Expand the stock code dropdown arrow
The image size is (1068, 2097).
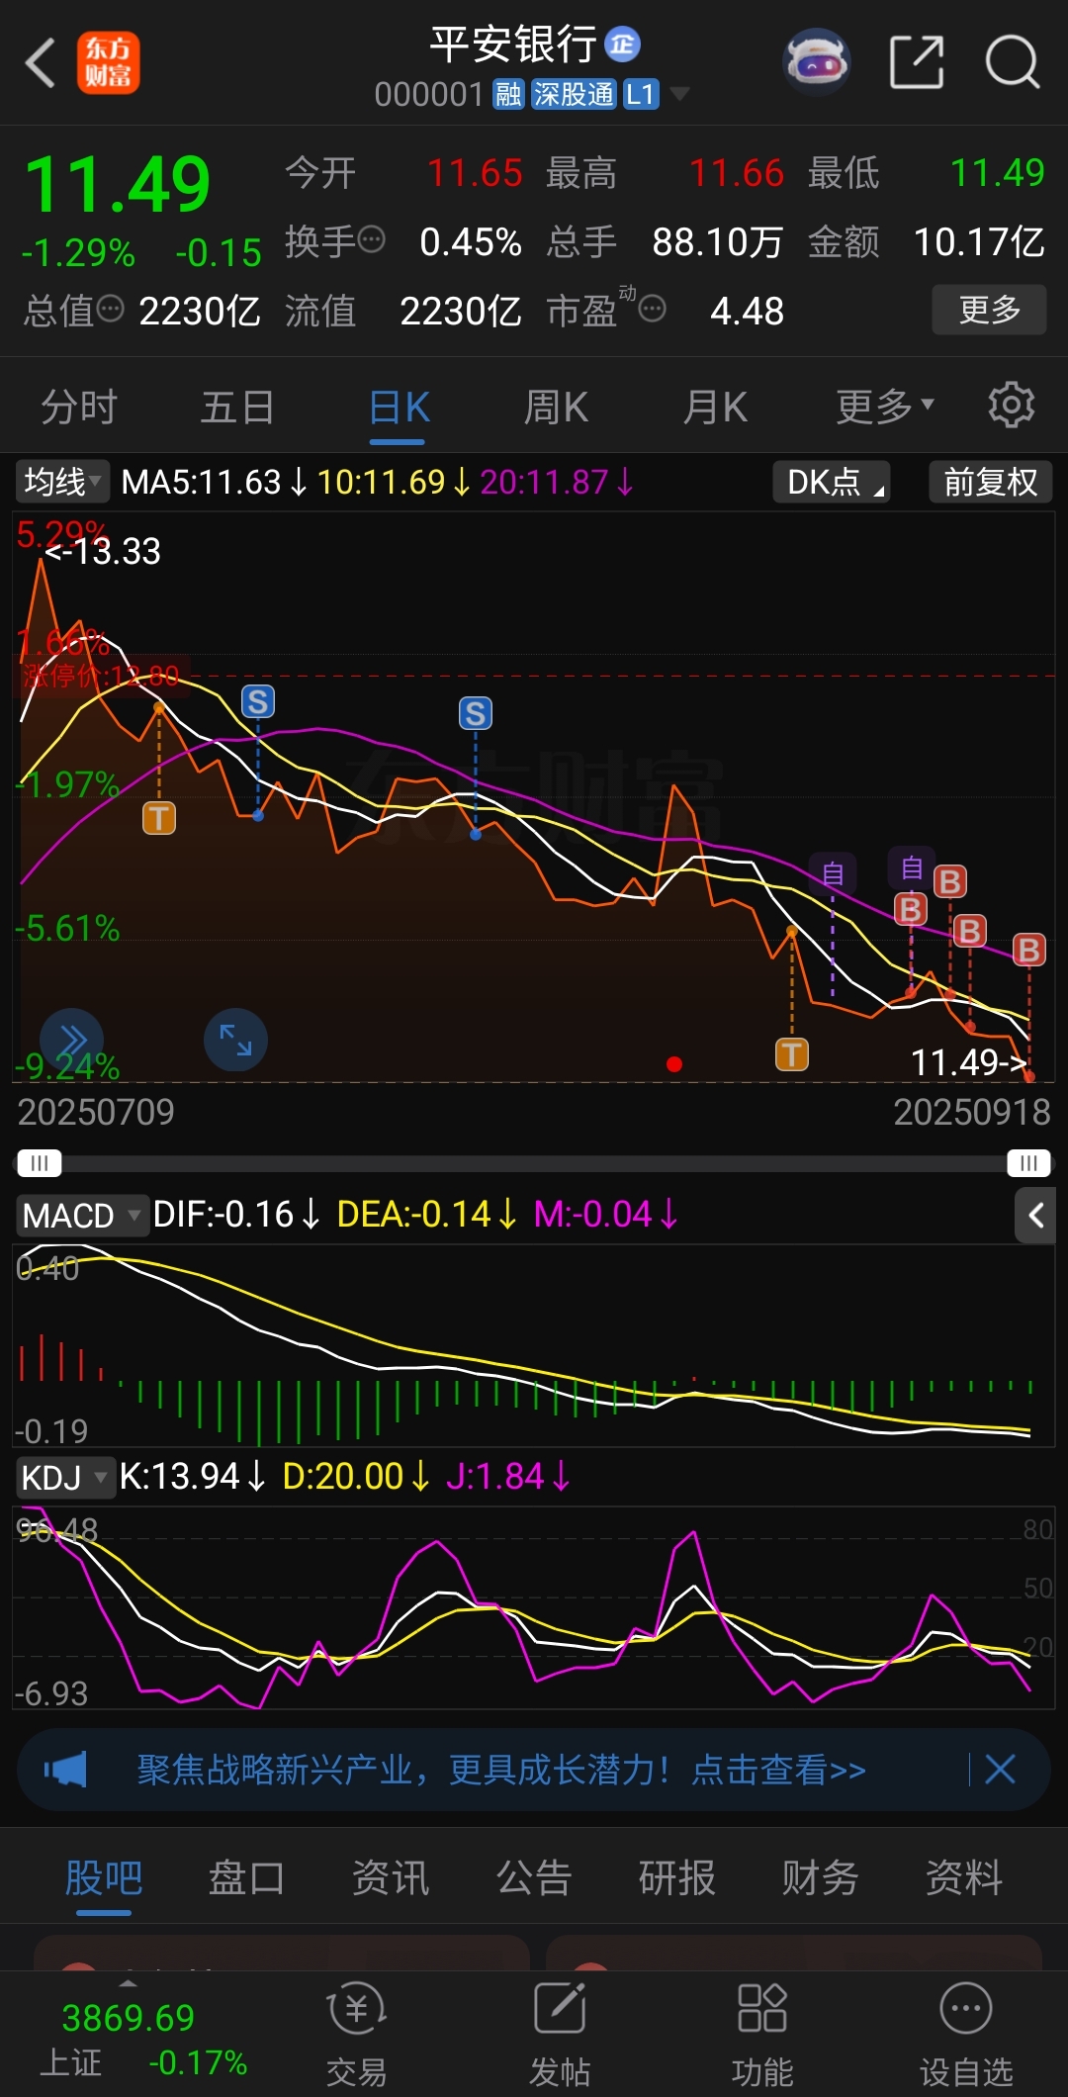679,95
